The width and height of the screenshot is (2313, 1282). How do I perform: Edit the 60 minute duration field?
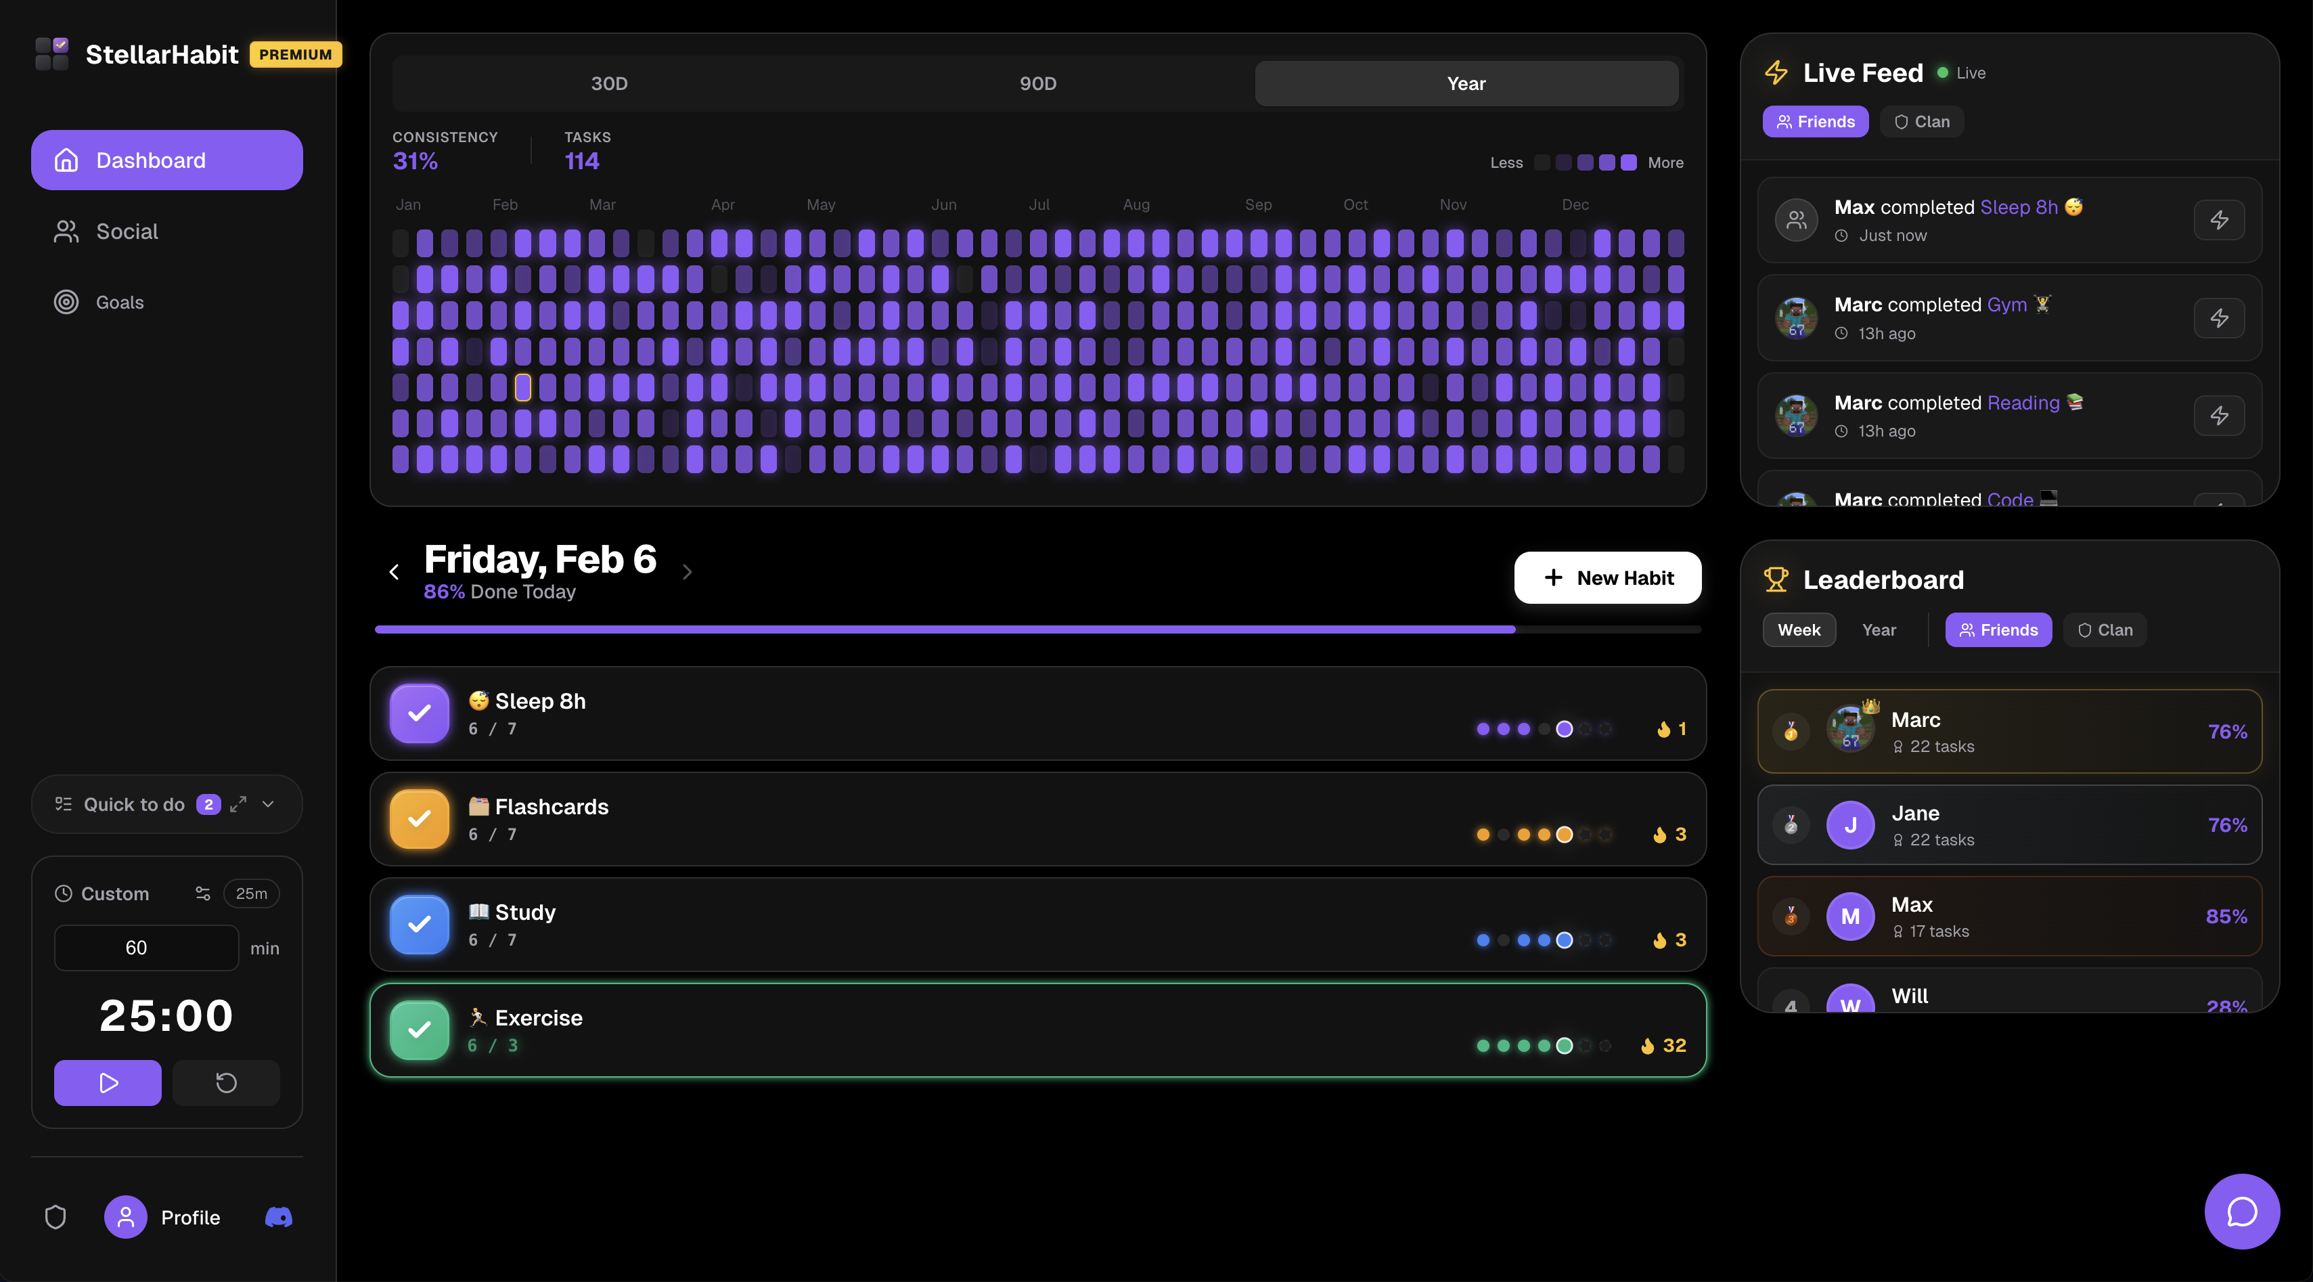145,947
